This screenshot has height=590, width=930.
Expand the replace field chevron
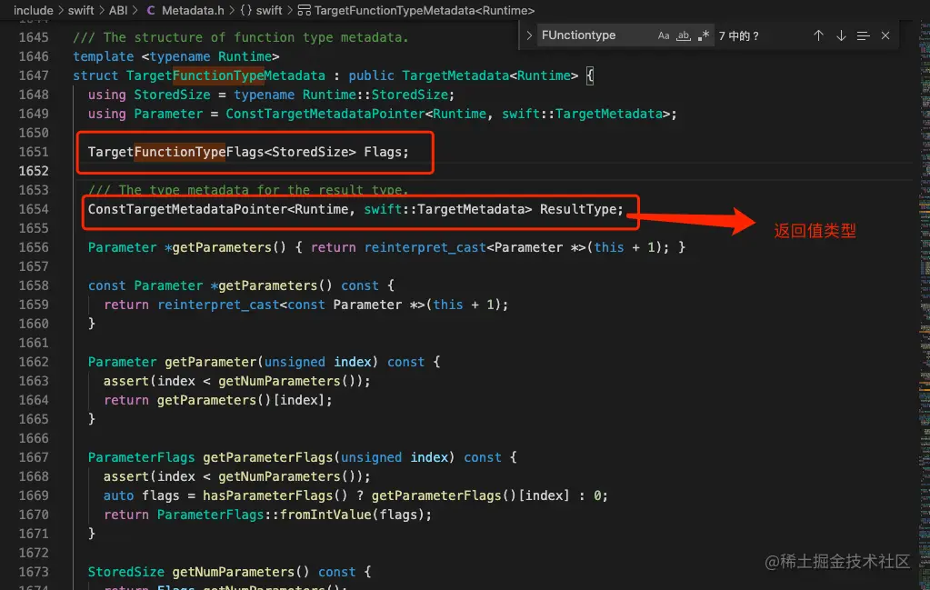(x=529, y=35)
